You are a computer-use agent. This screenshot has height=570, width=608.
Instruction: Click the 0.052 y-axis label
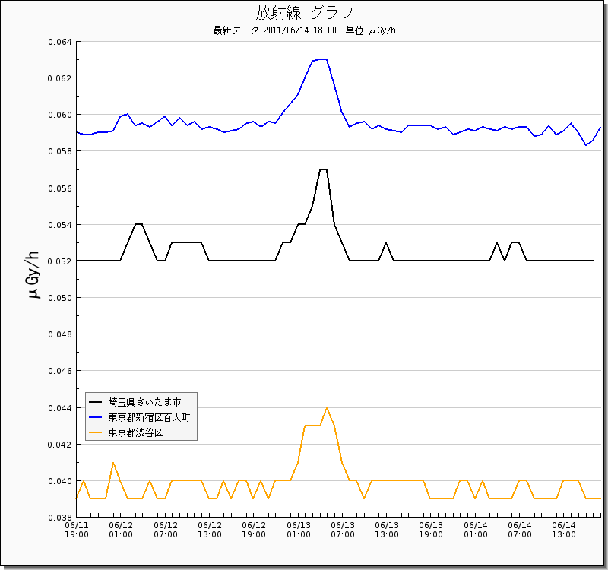pyautogui.click(x=60, y=261)
